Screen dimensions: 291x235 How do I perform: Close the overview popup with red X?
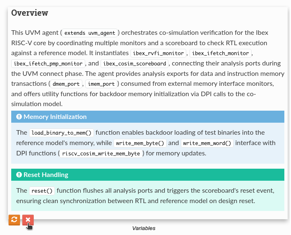pos(28,220)
